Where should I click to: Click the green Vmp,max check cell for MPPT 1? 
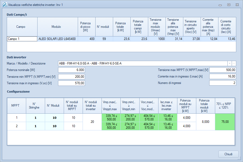tap(111, 118)
